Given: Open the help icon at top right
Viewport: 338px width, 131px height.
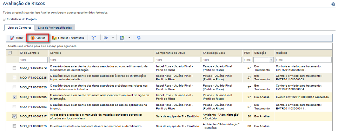Looking at the screenshot, I should 333,5.
